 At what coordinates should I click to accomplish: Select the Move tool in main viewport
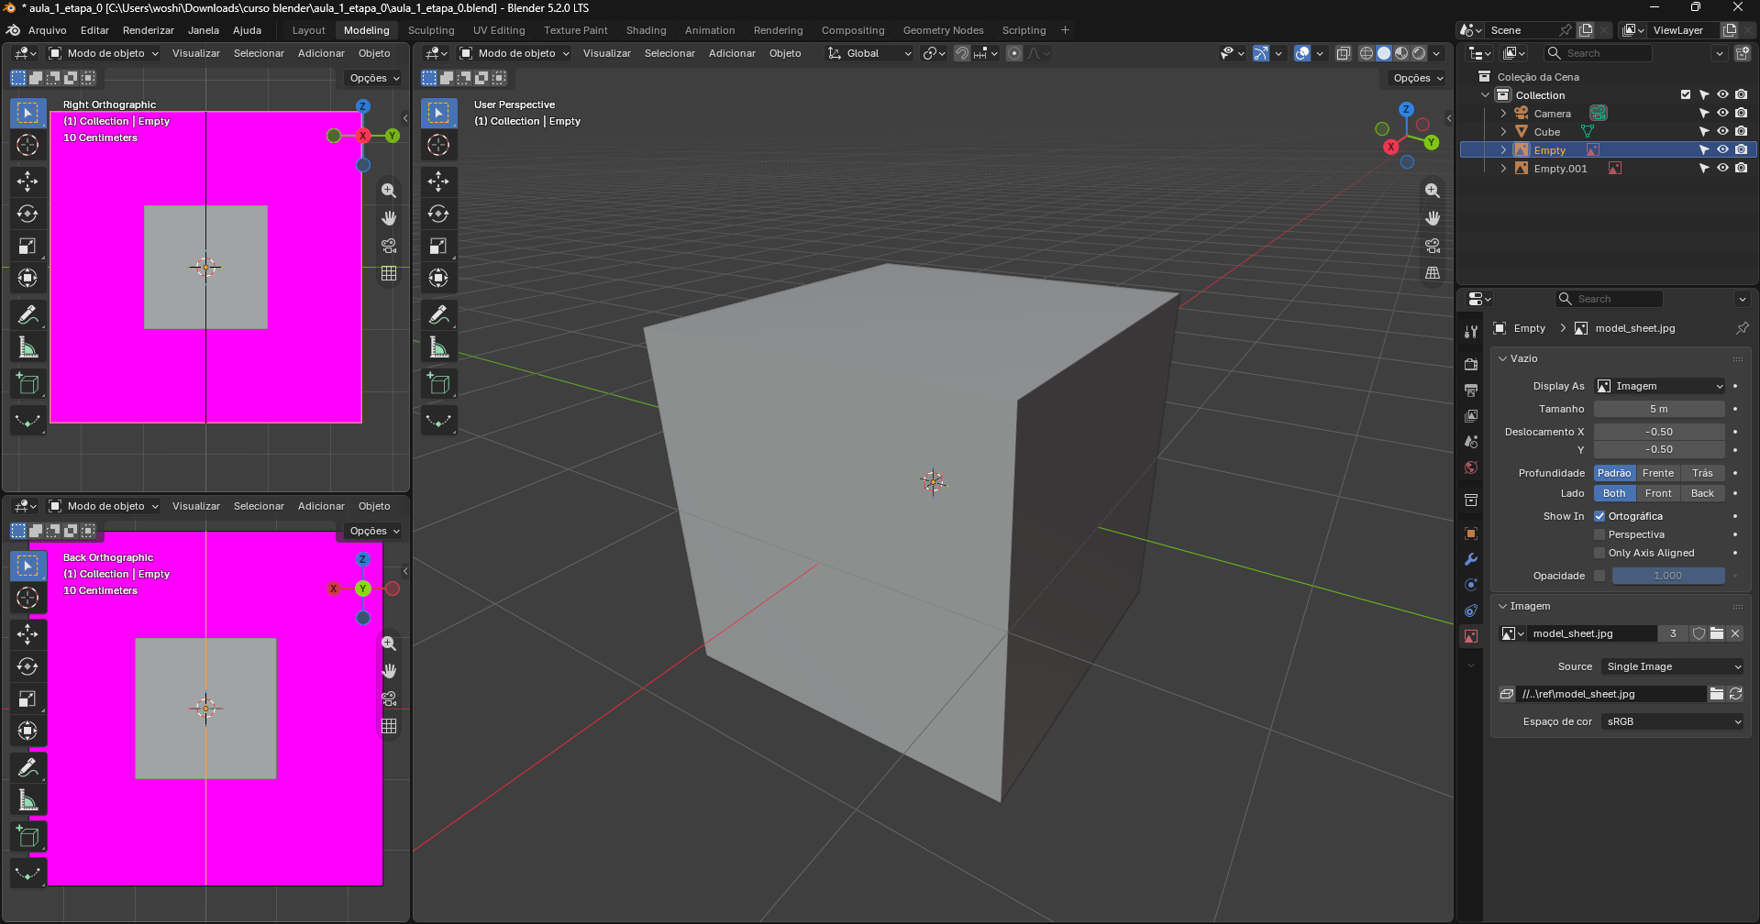coord(438,181)
